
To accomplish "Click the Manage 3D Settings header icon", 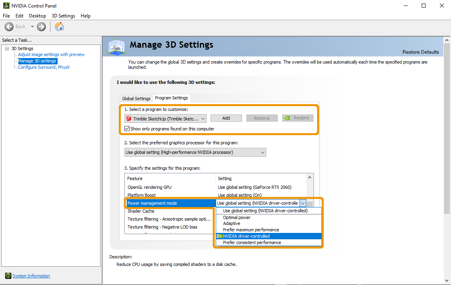I will coord(116,47).
